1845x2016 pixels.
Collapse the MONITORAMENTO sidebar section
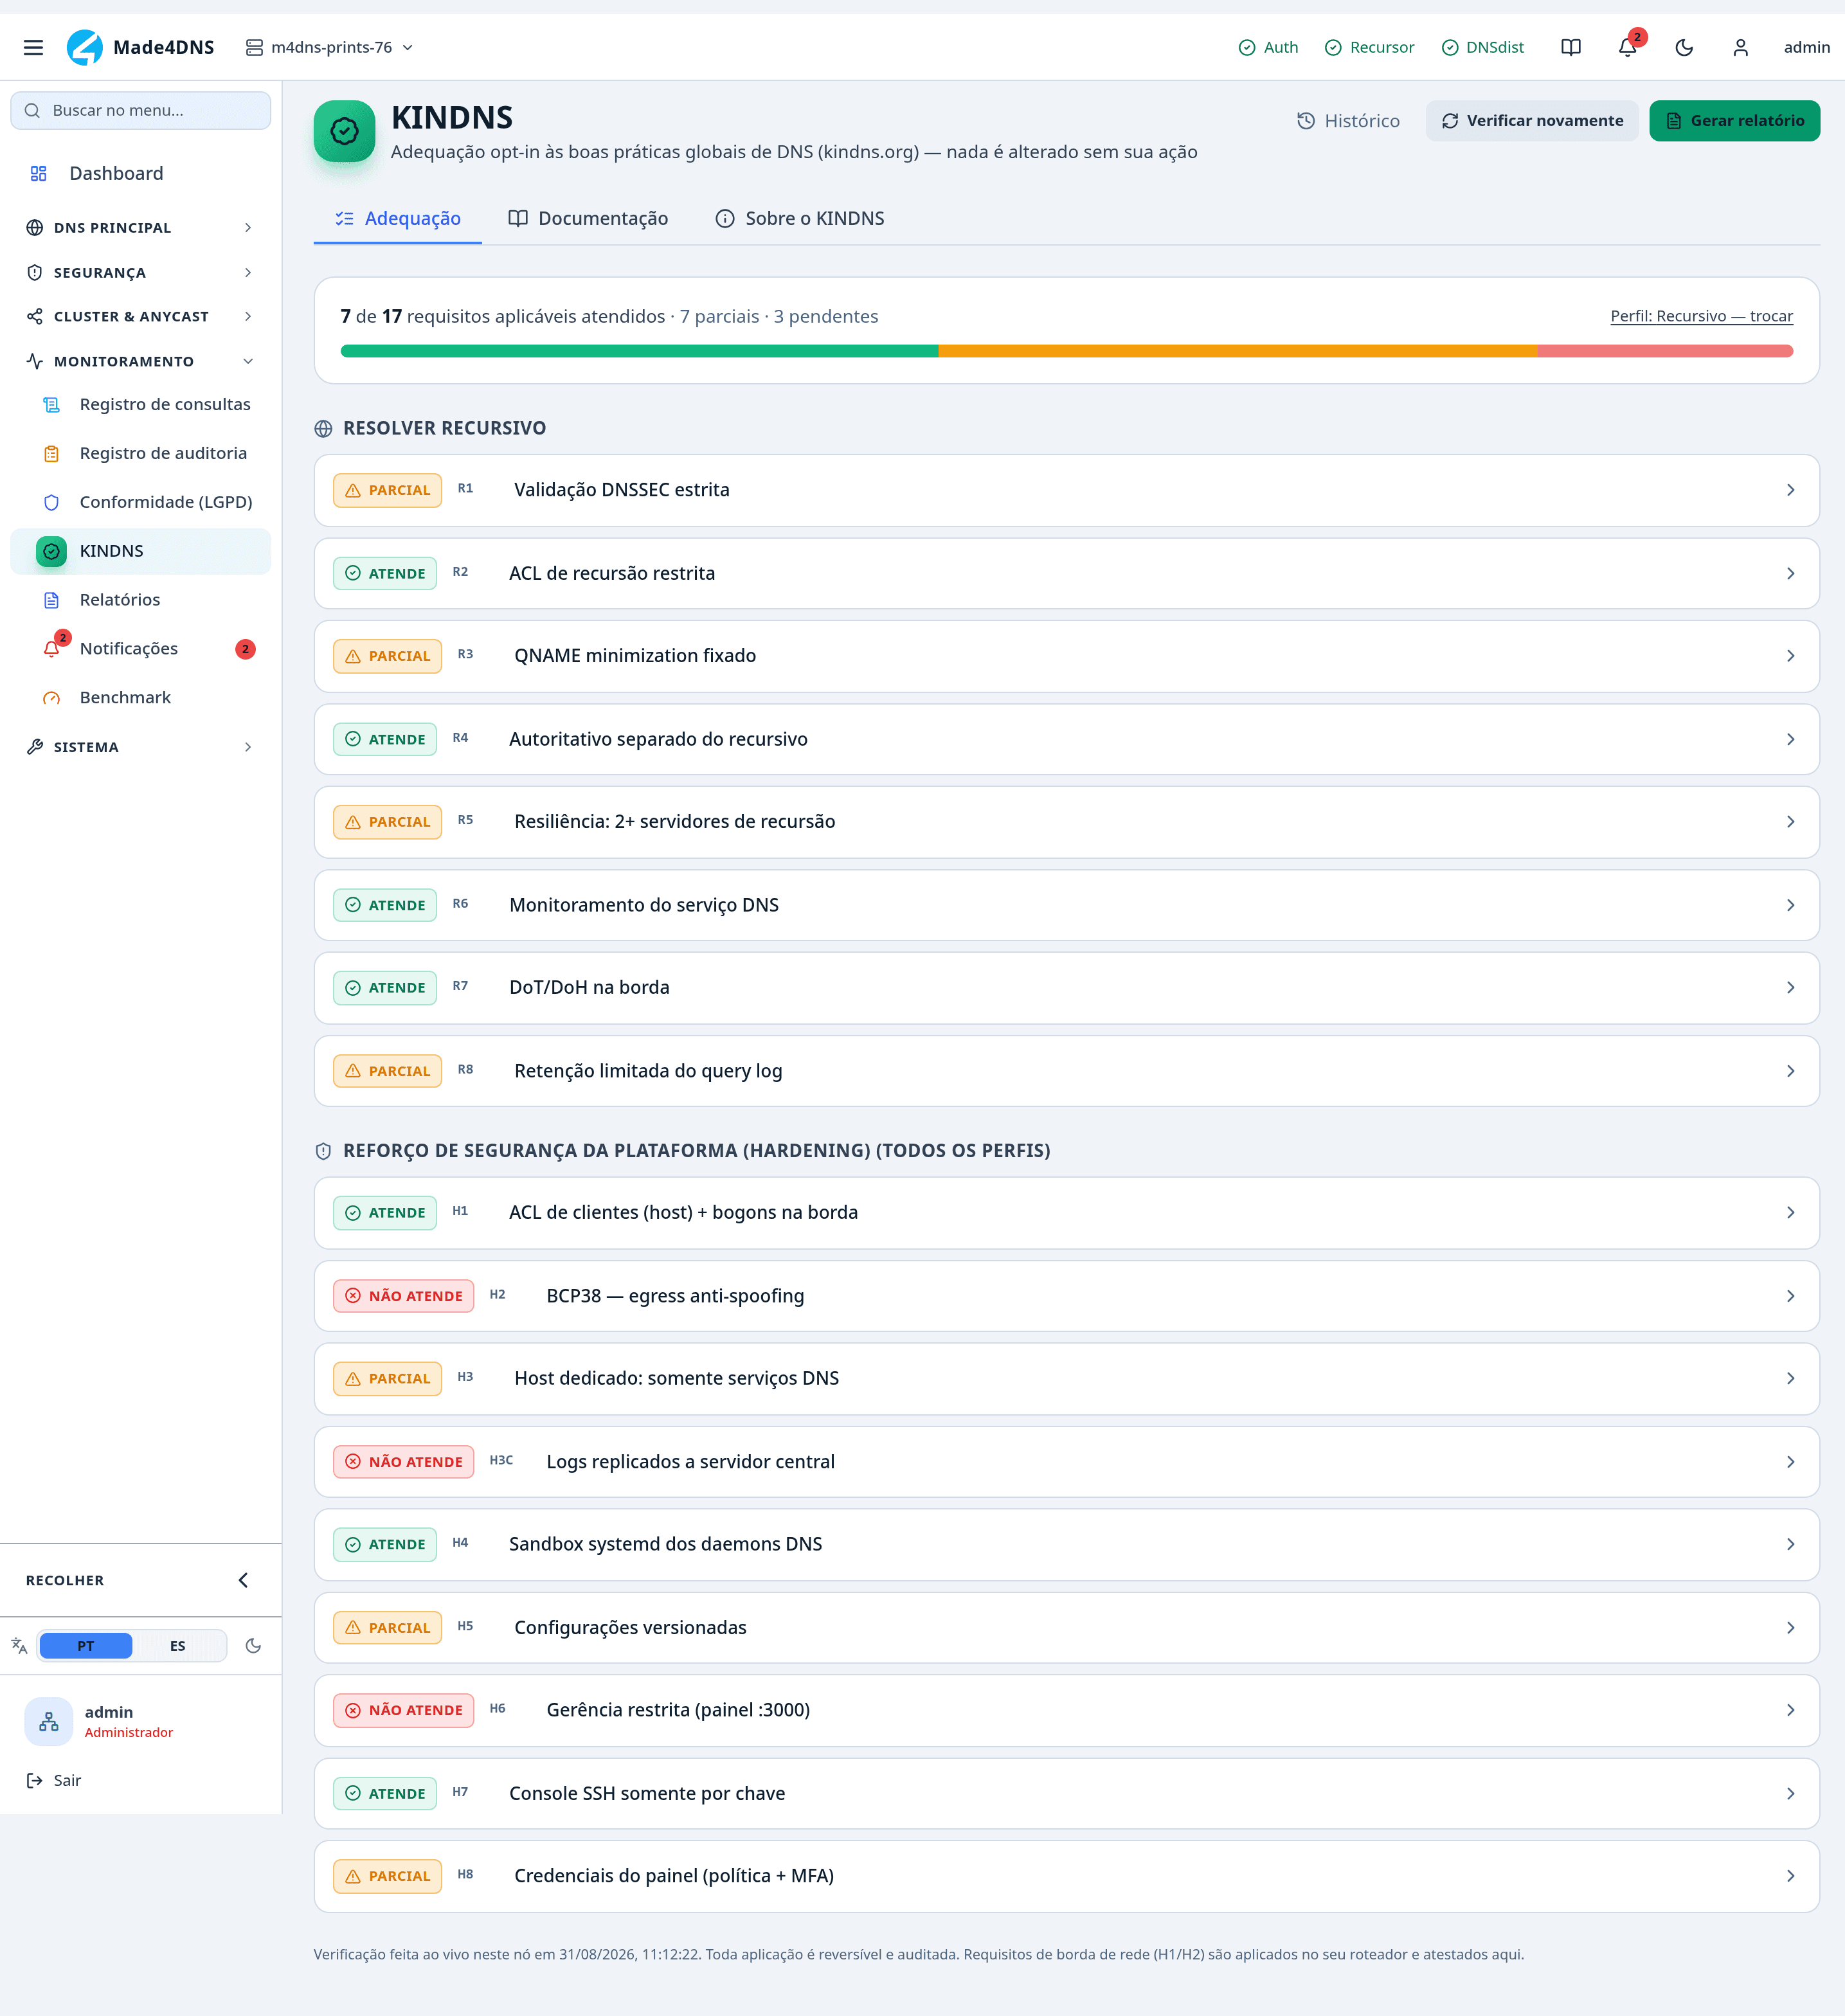[141, 361]
